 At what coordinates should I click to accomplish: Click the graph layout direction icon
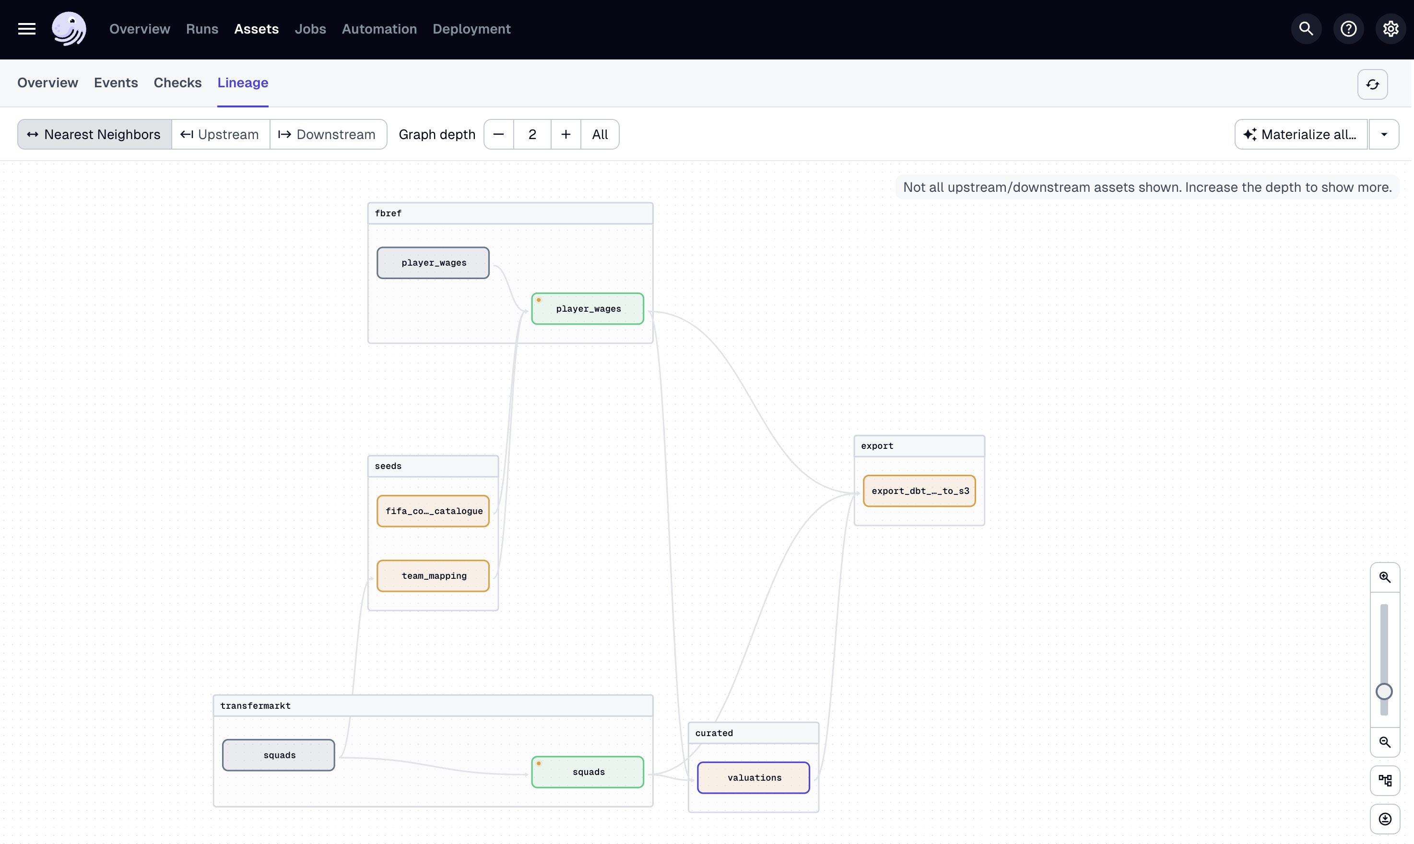pos(1384,780)
